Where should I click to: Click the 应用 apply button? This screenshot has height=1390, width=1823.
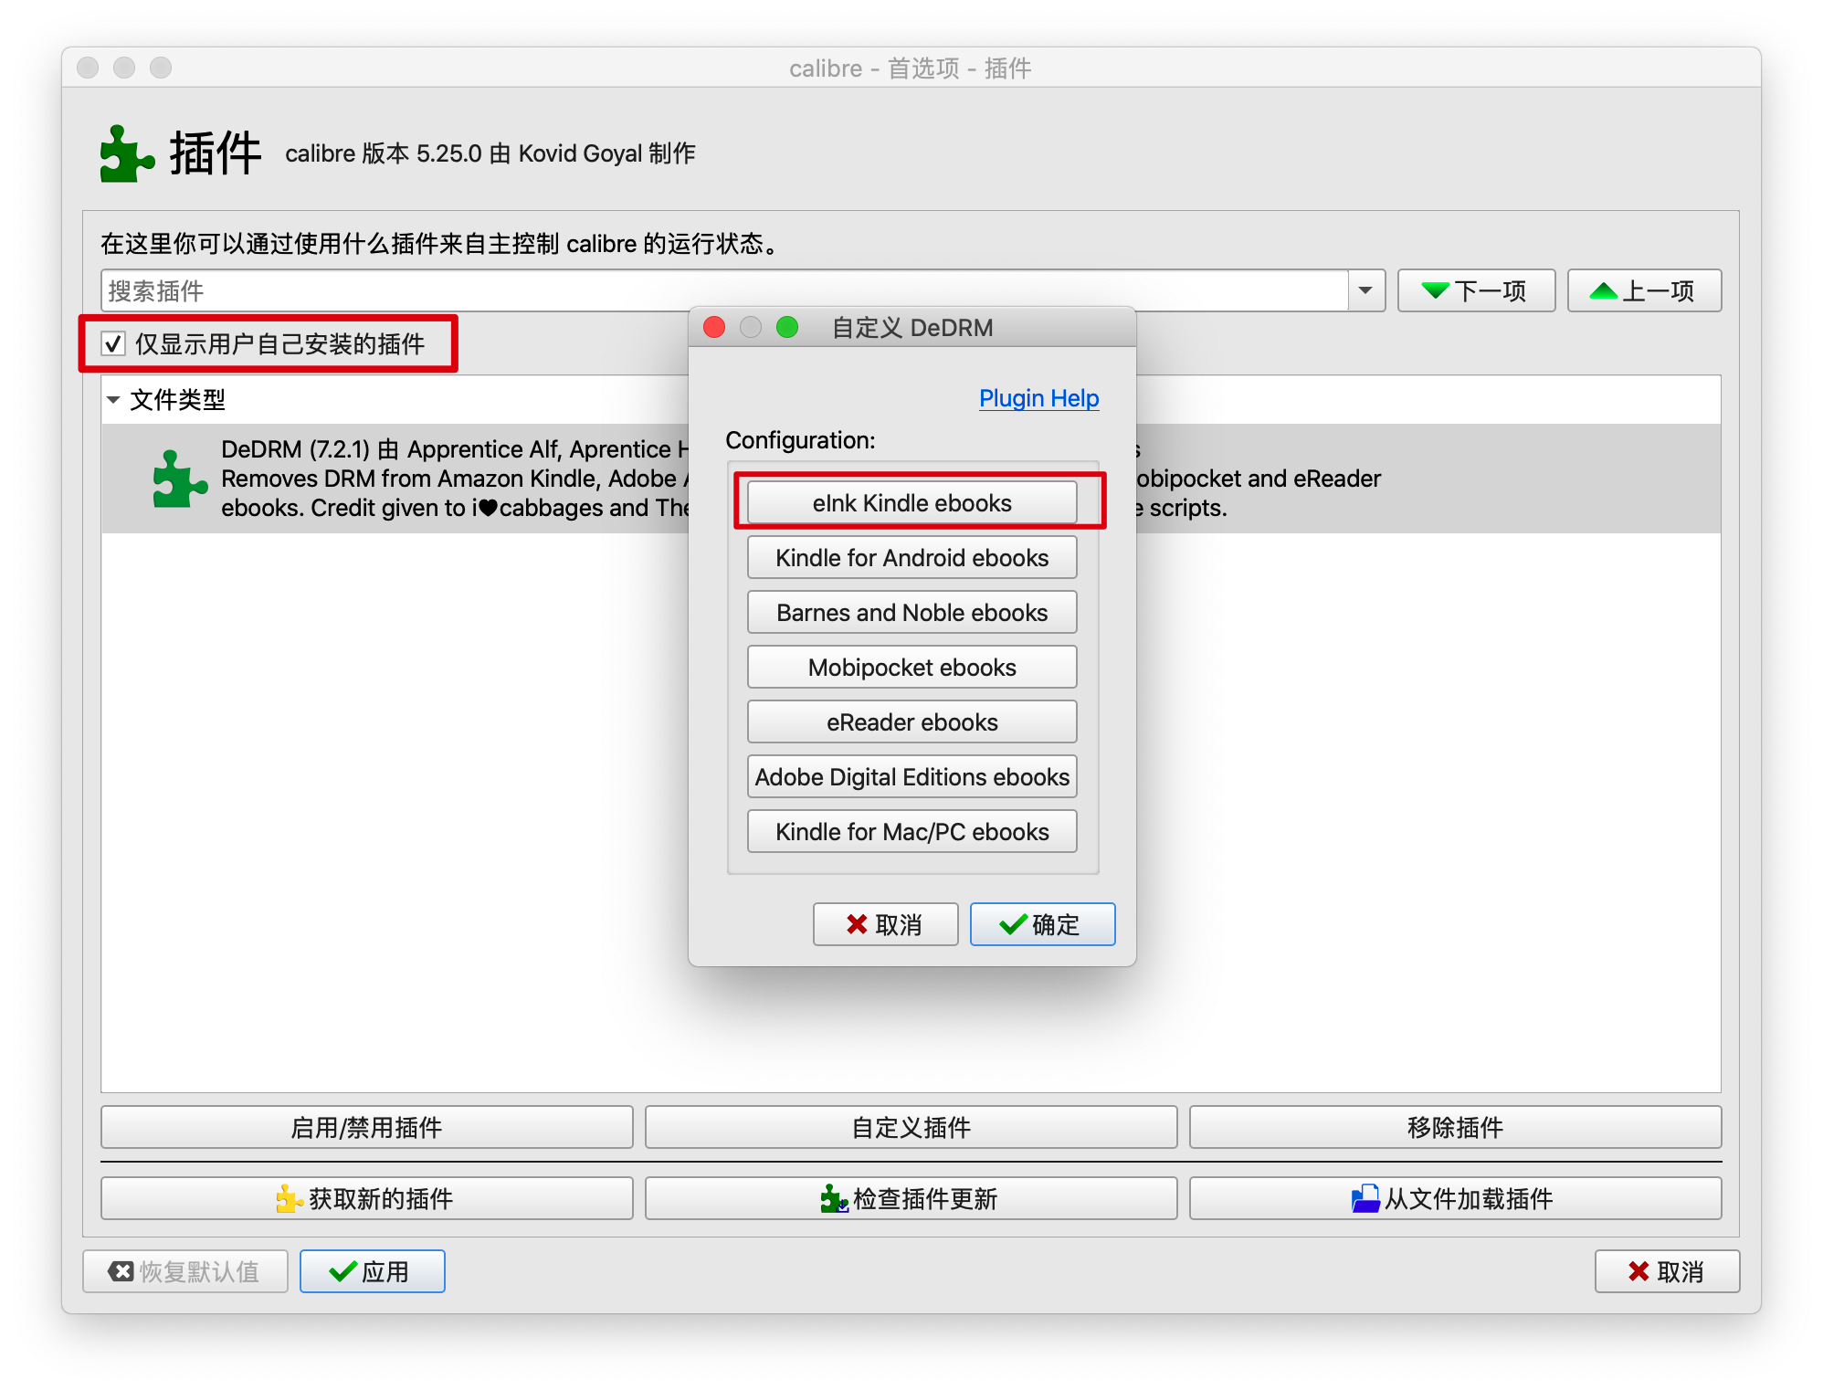click(372, 1271)
